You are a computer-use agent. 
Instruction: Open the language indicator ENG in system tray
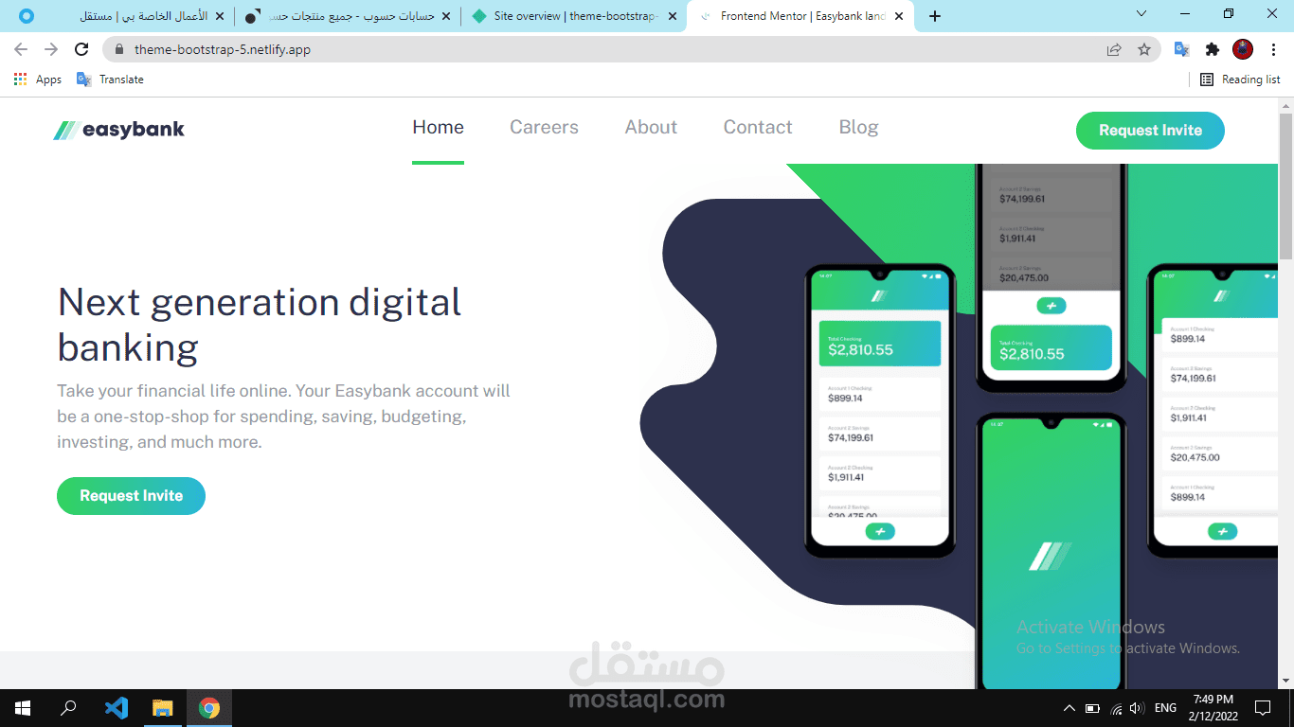1165,708
